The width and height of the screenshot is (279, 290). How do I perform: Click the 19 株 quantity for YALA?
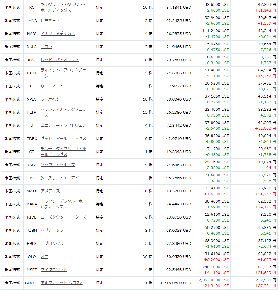pyautogui.click(x=148, y=165)
